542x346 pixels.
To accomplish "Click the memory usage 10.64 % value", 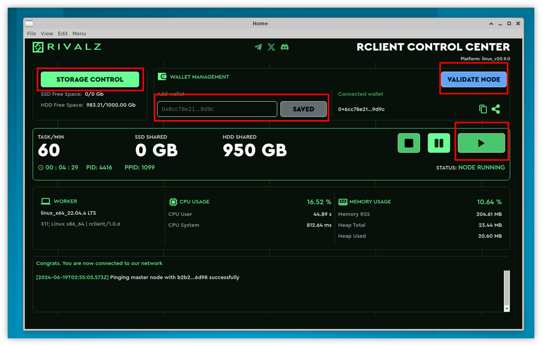I will pyautogui.click(x=489, y=202).
